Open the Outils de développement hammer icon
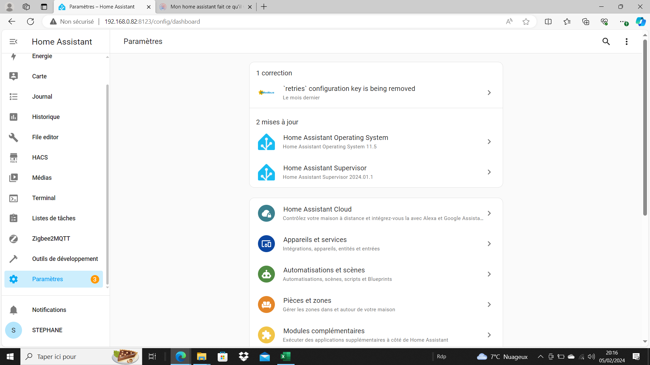The height and width of the screenshot is (365, 650). 14,259
